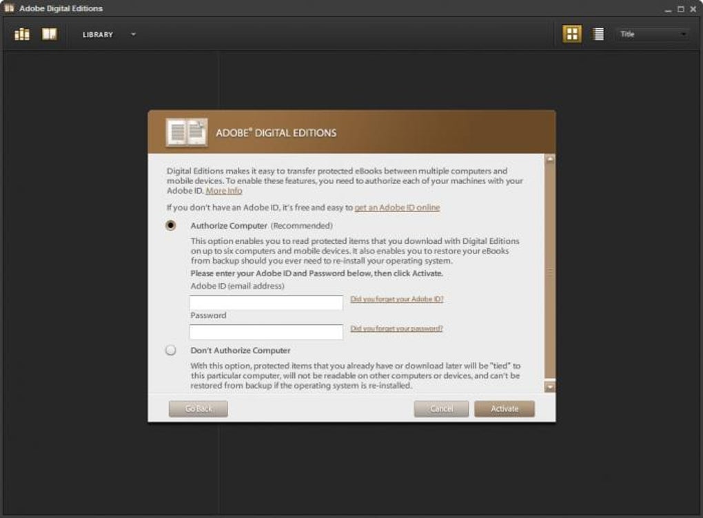Click the Adobe Digital Editions book logo
703x518 pixels.
click(x=187, y=132)
